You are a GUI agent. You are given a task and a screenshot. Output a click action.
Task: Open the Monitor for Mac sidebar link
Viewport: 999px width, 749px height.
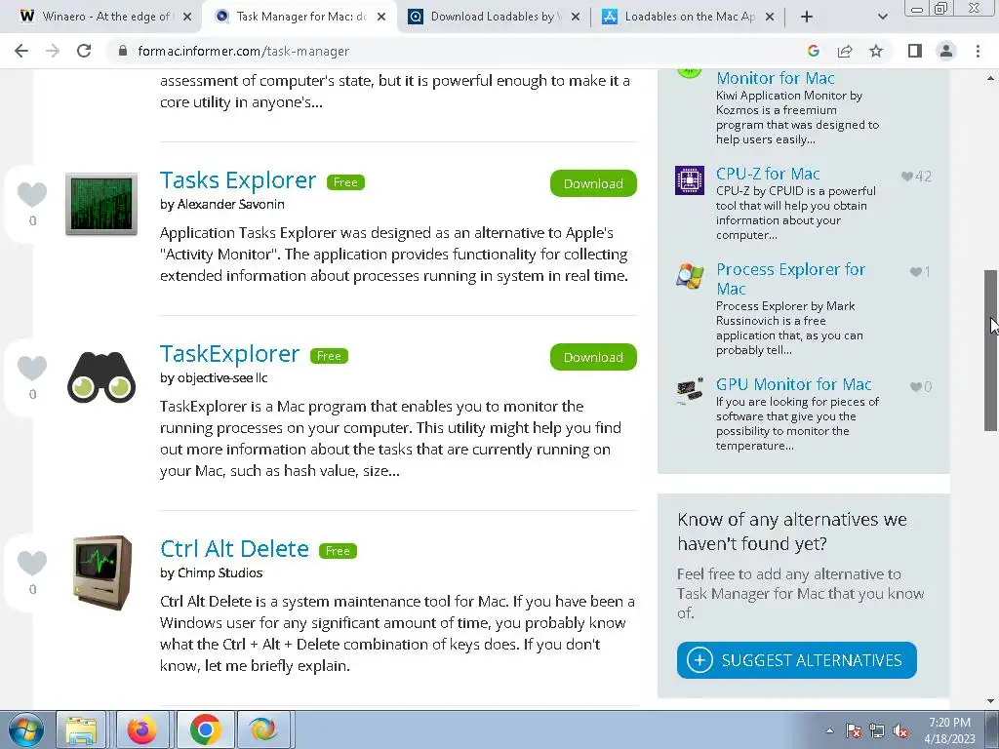[x=776, y=78]
